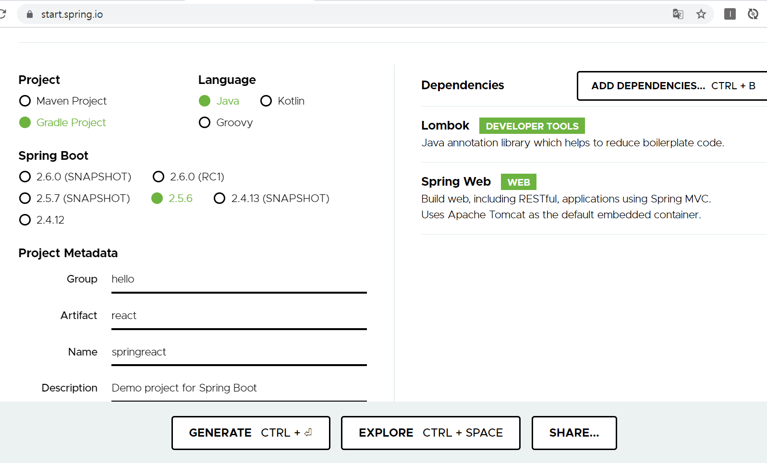The width and height of the screenshot is (767, 463).
Task: Click the browser reload icon
Action: point(2,14)
